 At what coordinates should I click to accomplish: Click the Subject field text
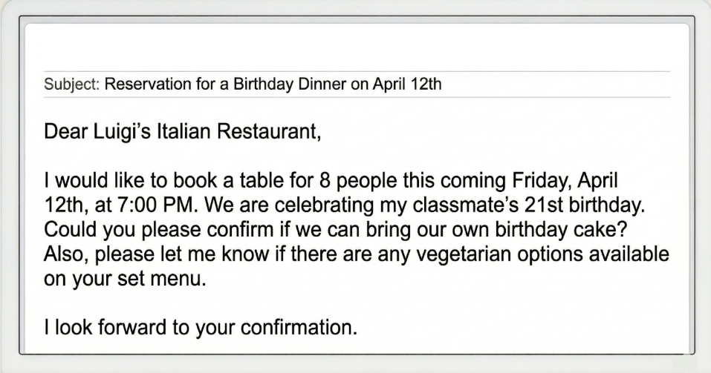click(273, 84)
